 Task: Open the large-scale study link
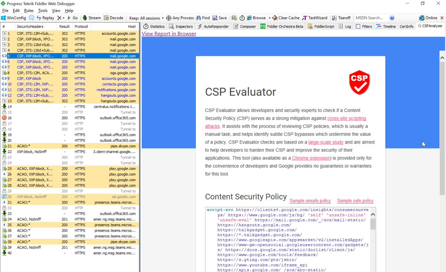(x=326, y=142)
